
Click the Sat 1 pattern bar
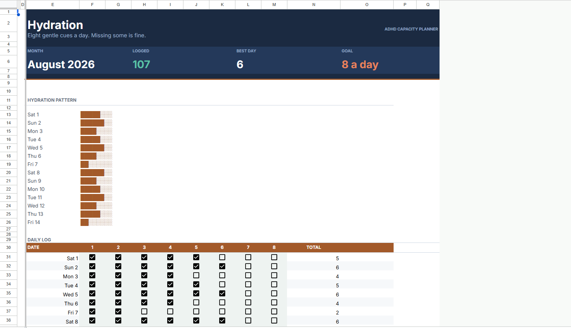96,114
